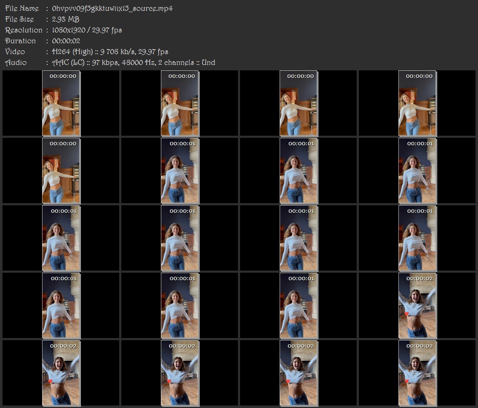Image resolution: width=478 pixels, height=408 pixels.
Task: Pick fourth-row first-column 00:00:01 thumbnail
Action: click(61, 306)
